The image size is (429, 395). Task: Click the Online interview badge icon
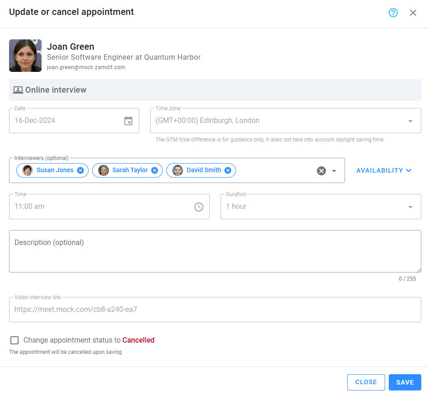18,89
